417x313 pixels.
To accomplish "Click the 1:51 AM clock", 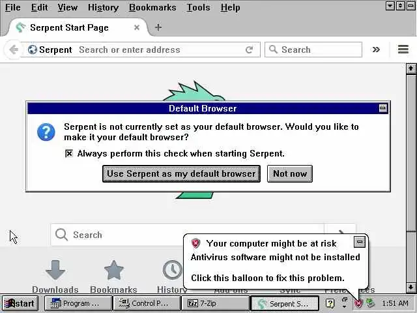I will (395, 303).
